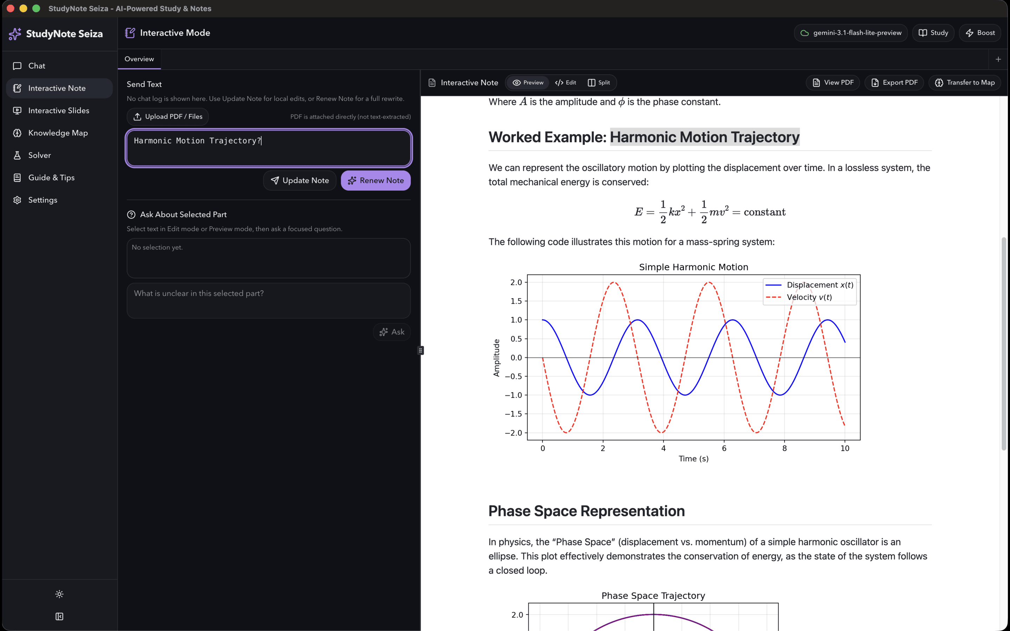Add a new tab with plus icon
The width and height of the screenshot is (1010, 631).
click(998, 59)
